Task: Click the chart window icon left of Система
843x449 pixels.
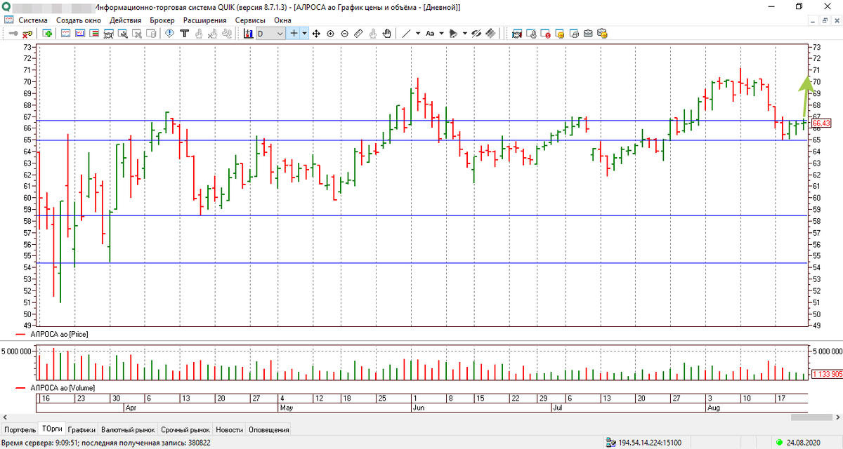Action: (8, 20)
